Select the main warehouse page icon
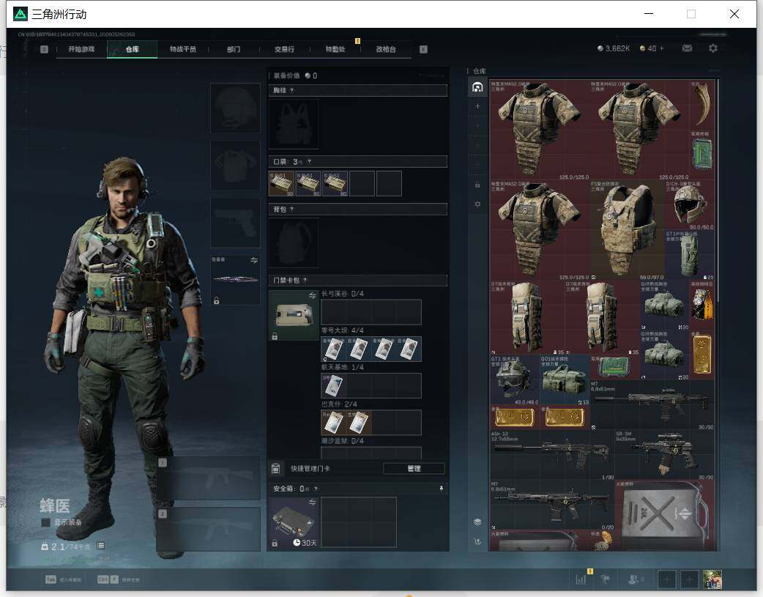This screenshot has height=597, width=763. click(477, 87)
